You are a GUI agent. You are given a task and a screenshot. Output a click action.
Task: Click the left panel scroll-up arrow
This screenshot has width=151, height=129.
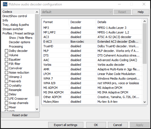click(37, 12)
